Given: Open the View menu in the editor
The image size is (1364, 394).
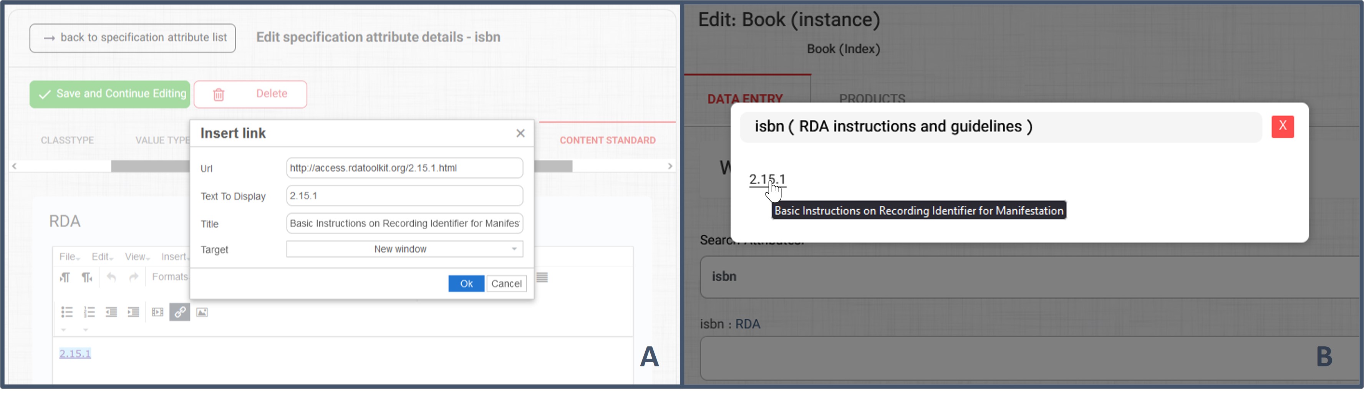Looking at the screenshot, I should coord(137,257).
